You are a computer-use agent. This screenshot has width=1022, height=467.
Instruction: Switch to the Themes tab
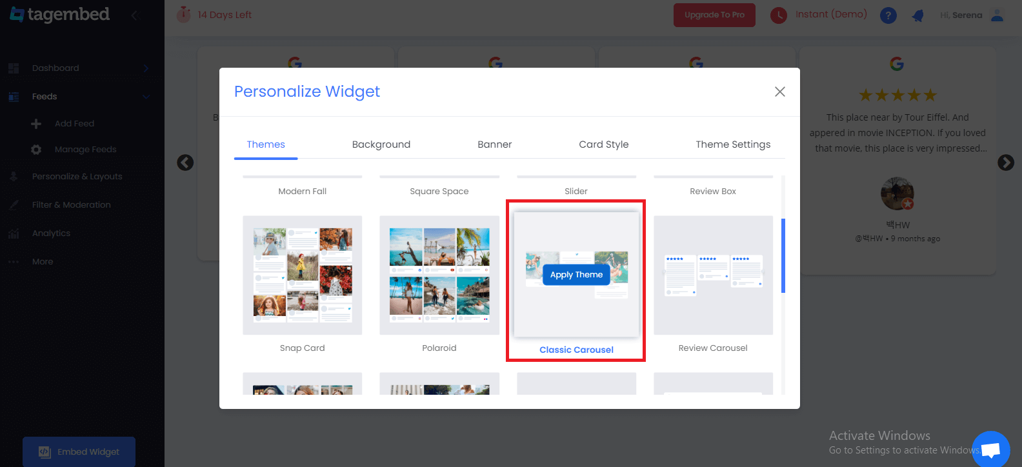pyautogui.click(x=266, y=144)
